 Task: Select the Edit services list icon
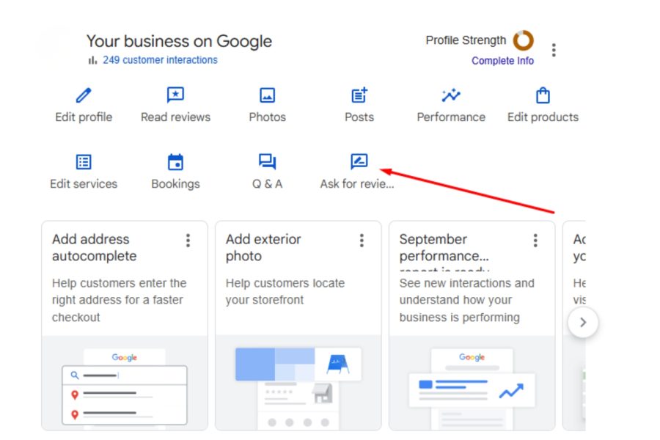pos(83,161)
